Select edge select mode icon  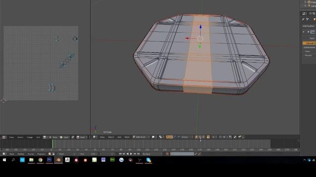[x=200, y=137]
